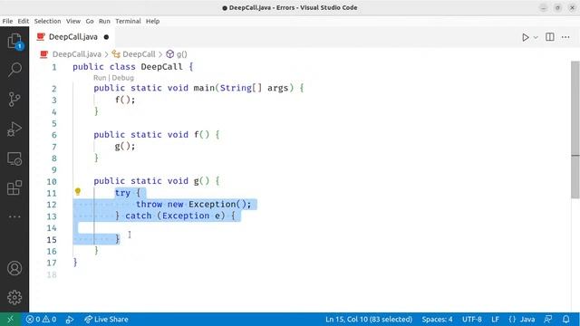Open Source Control view icon
Image resolution: width=580 pixels, height=326 pixels.
click(x=14, y=99)
